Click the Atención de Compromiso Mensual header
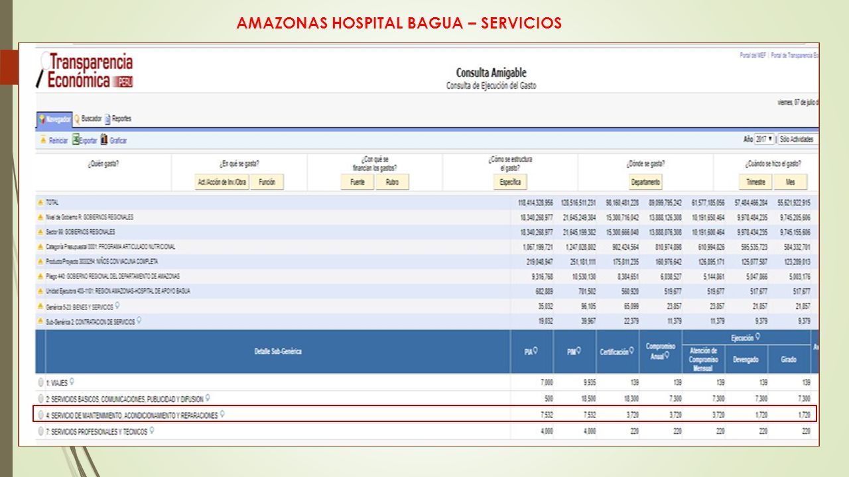Screen dimensions: 849x477 pos(703,360)
